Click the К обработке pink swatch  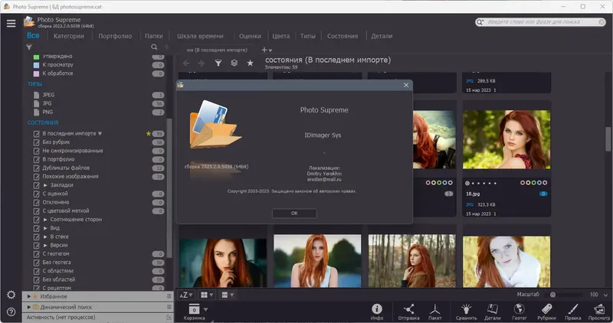click(x=36, y=73)
